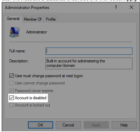Toggle Account is locked out checkbox

coord(11,105)
